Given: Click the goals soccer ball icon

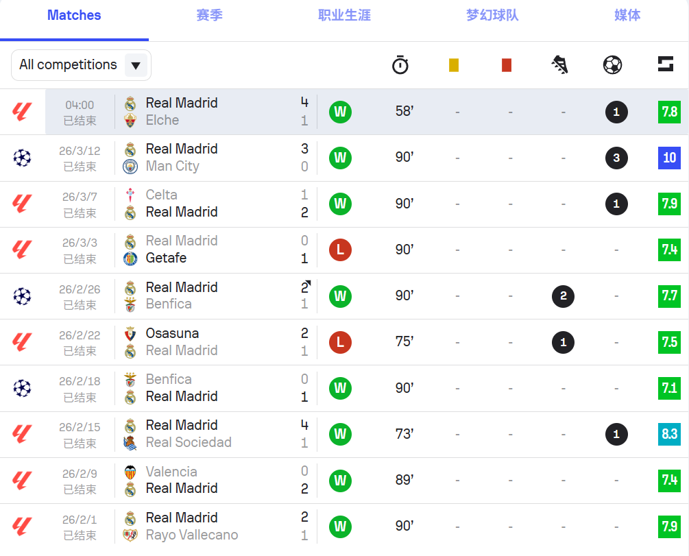Looking at the screenshot, I should [x=612, y=65].
